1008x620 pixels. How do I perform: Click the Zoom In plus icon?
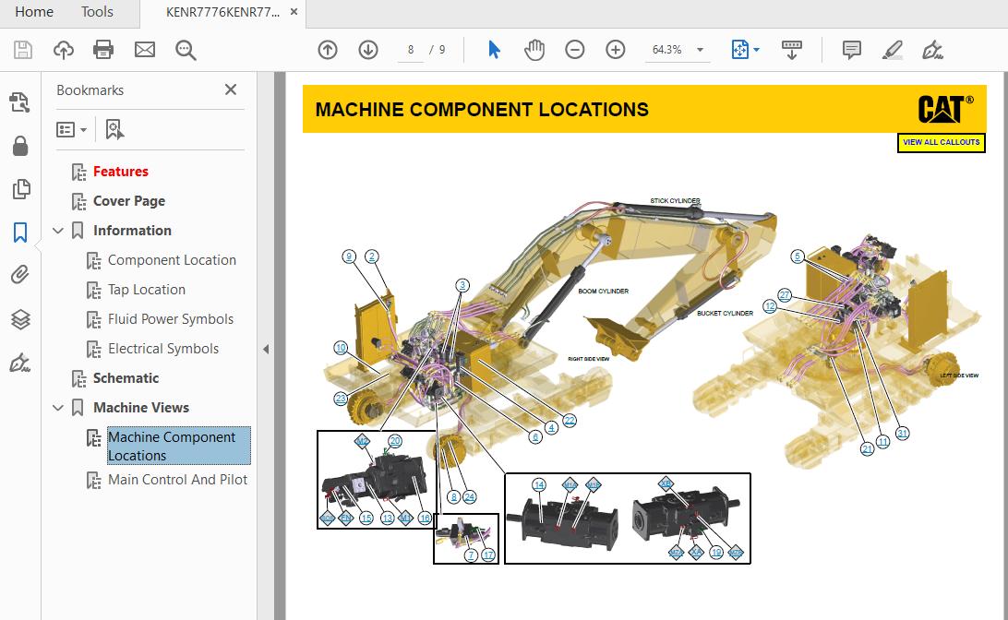(615, 49)
